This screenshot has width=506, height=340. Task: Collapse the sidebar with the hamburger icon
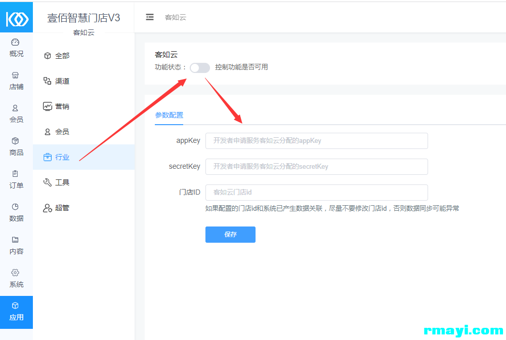coord(150,17)
